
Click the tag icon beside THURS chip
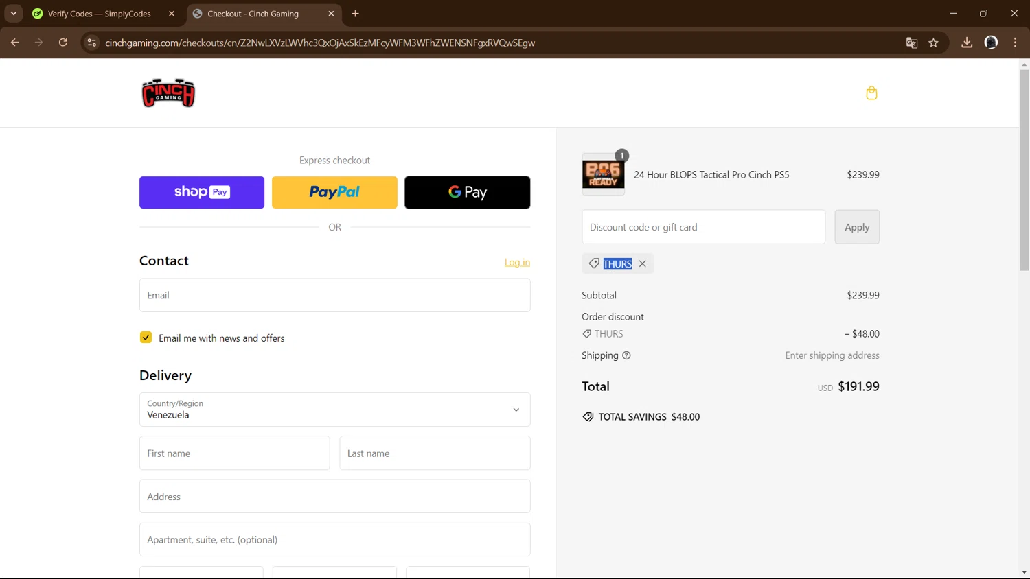[594, 263]
